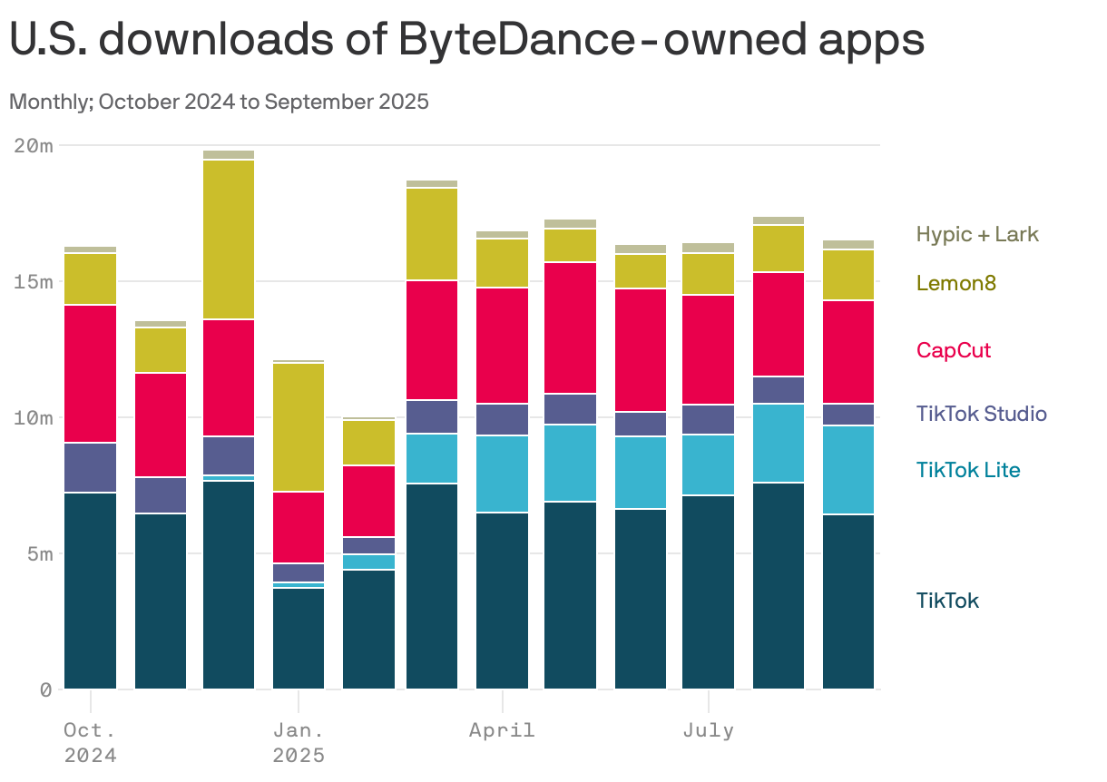Viewport: 1107px width, 782px height.
Task: Click the 'CapCut' legend label
Action: tap(954, 350)
